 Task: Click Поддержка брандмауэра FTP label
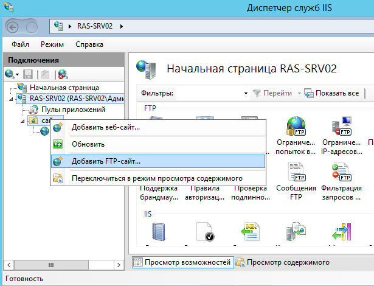pyautogui.click(x=159, y=193)
